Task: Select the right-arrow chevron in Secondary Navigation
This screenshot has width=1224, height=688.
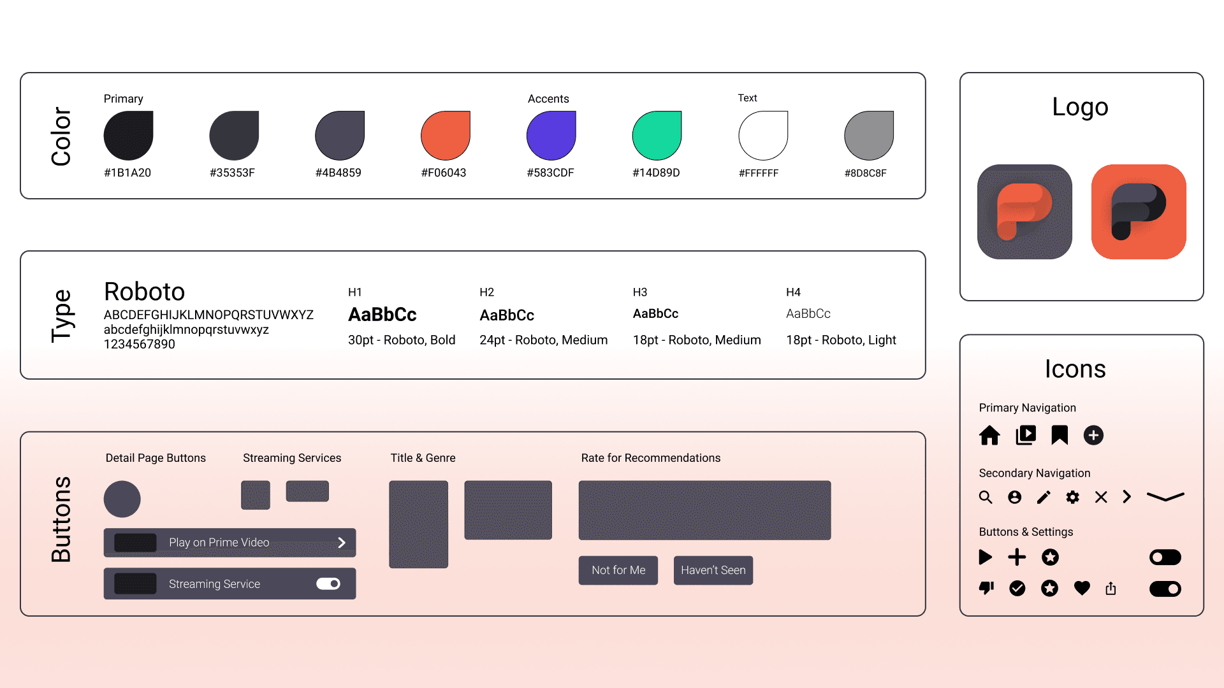Action: pyautogui.click(x=1127, y=498)
